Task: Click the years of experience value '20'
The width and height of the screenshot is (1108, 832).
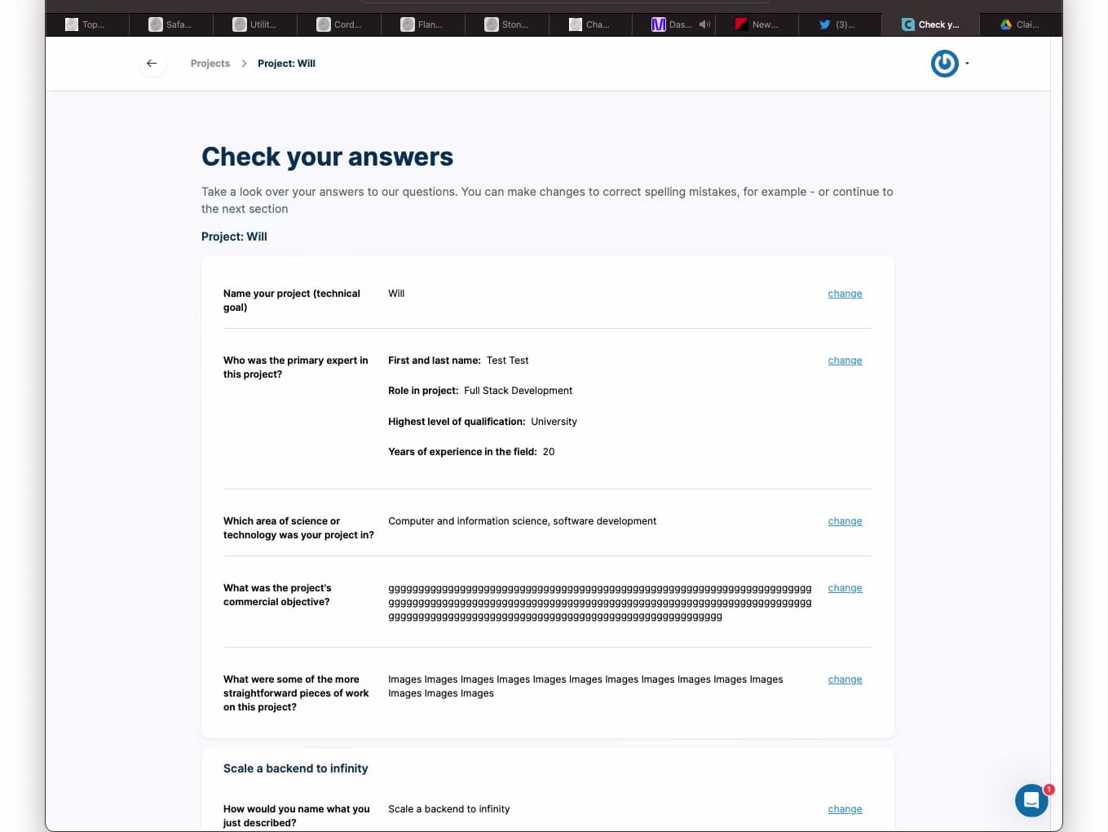Action: [549, 452]
